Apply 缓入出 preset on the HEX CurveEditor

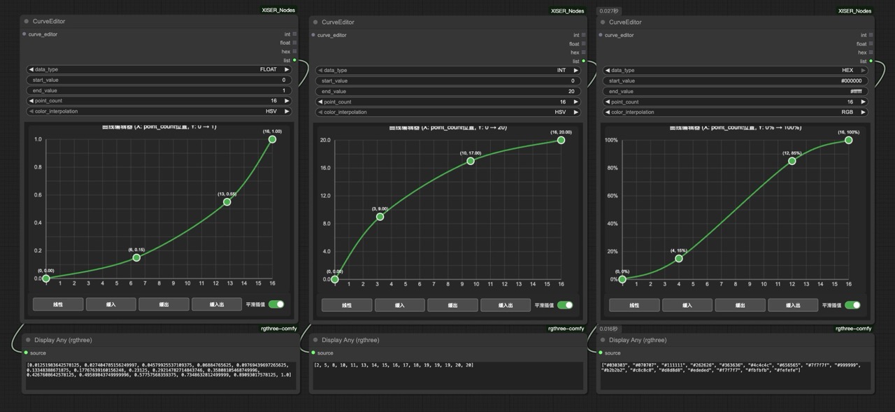[x=793, y=305]
